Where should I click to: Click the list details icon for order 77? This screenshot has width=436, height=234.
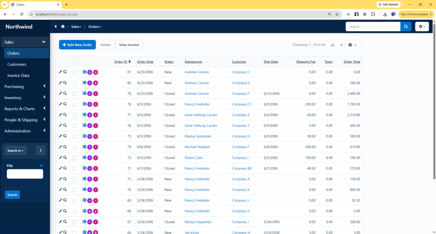(x=84, y=115)
